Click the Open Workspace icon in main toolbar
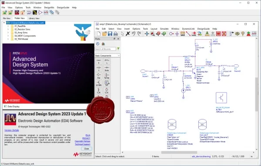Viewport: 261px width, 166px height. click(10, 13)
